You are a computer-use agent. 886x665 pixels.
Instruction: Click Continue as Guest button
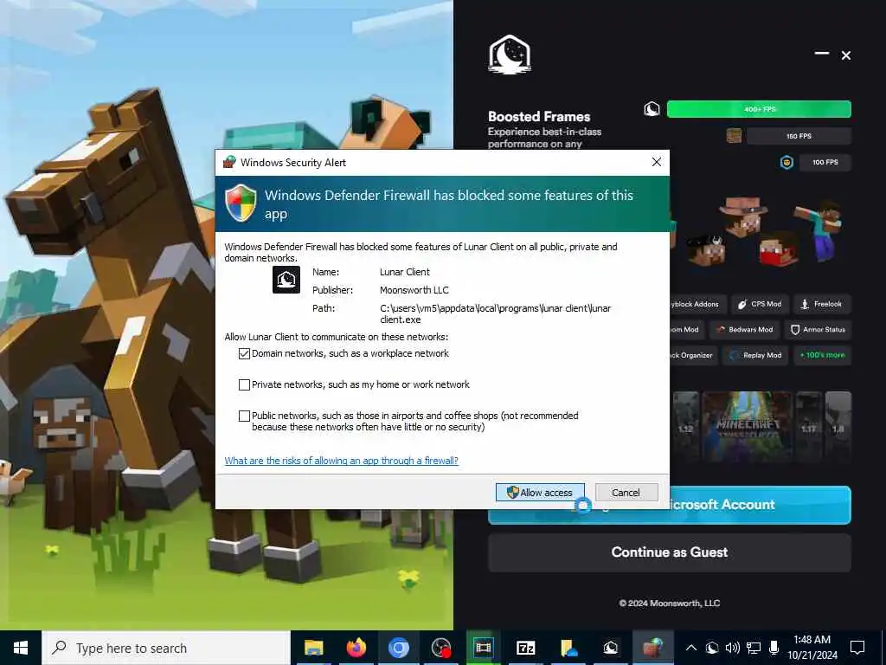[x=669, y=552]
